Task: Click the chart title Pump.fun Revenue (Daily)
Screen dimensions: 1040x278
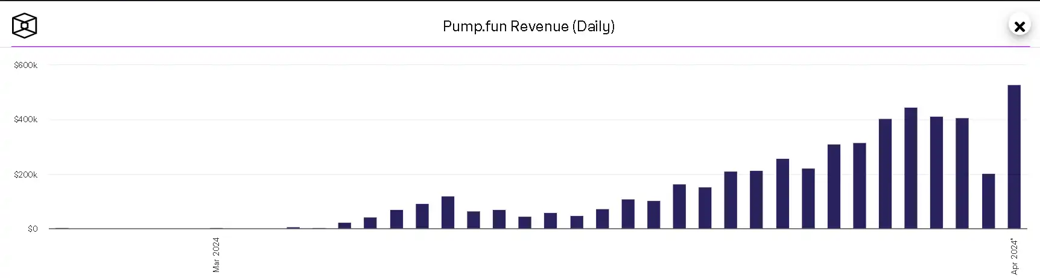Action: pyautogui.click(x=528, y=26)
